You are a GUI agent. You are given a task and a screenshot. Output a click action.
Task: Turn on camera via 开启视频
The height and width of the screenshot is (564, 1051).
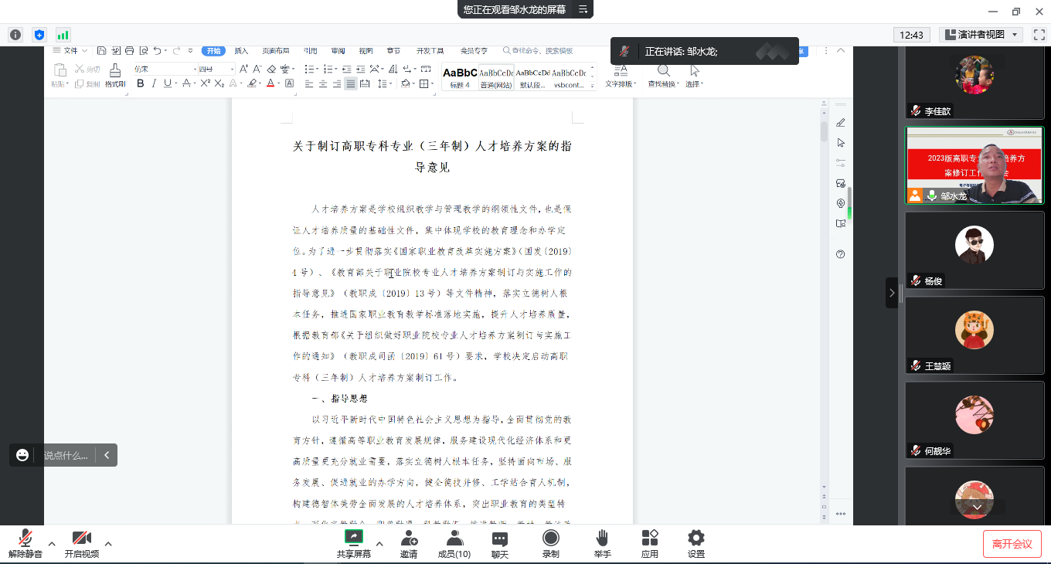pos(81,544)
